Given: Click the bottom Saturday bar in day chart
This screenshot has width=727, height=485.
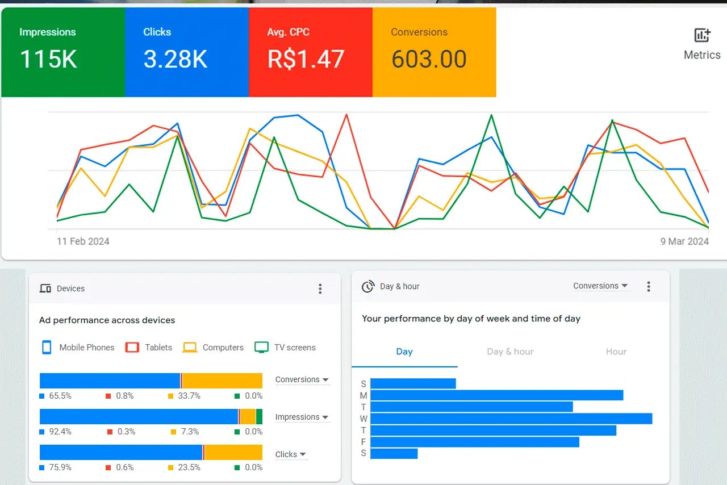Looking at the screenshot, I should 394,453.
